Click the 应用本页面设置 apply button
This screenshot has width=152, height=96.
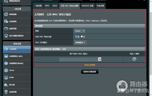[90, 72]
